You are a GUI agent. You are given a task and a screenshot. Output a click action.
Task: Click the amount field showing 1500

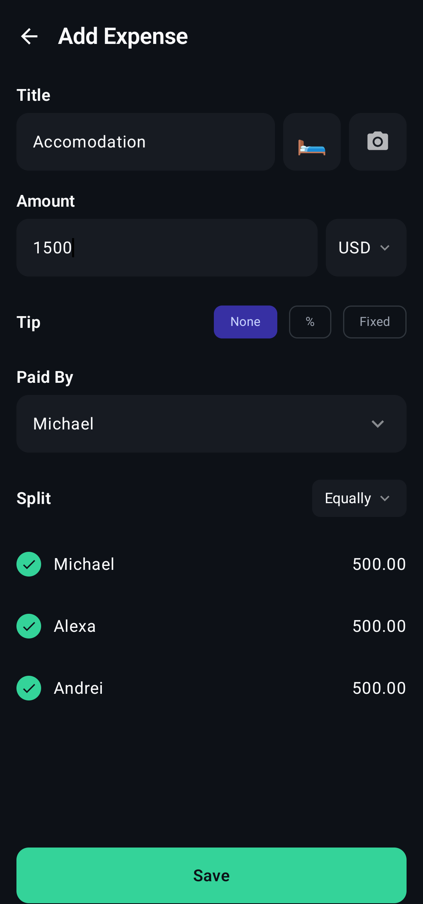point(167,248)
